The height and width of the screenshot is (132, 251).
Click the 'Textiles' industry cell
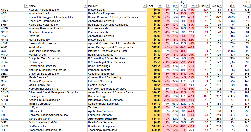tap(117, 107)
